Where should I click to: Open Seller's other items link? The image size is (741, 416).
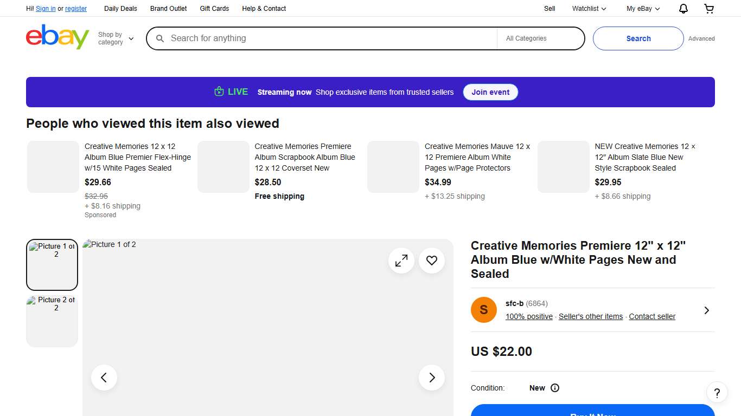pyautogui.click(x=591, y=316)
